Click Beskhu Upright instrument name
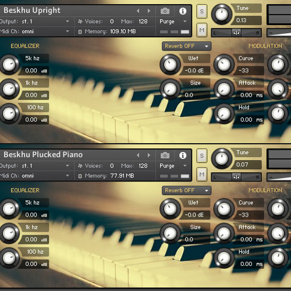Image resolution: width=291 pixels, height=291 pixels. coord(32,10)
